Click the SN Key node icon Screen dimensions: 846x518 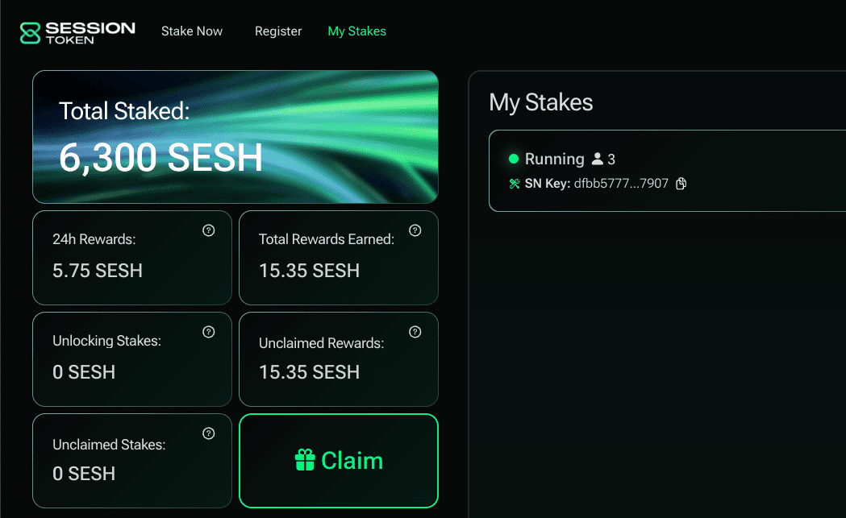[514, 184]
